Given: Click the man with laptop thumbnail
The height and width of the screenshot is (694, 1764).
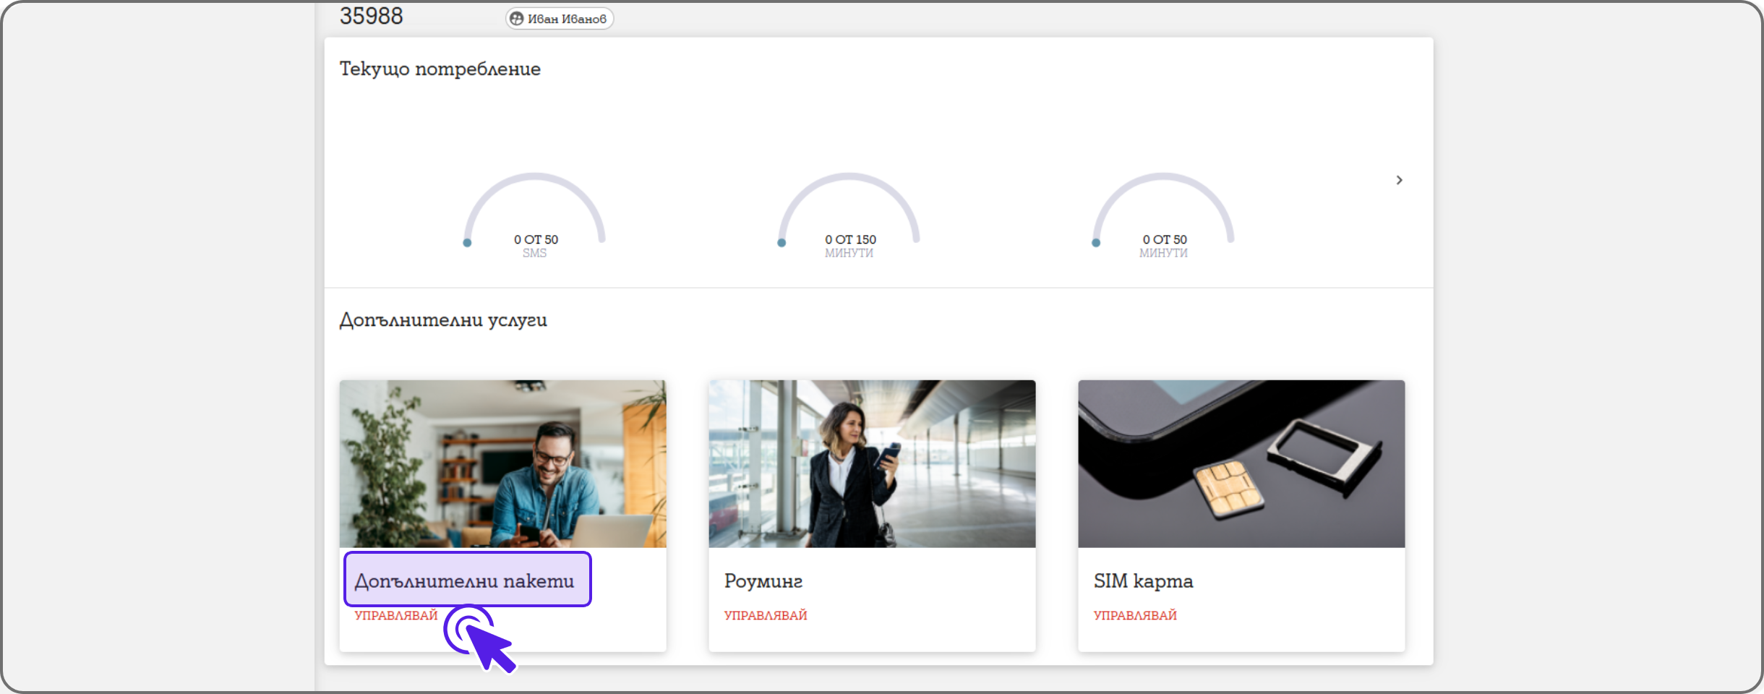Looking at the screenshot, I should [503, 463].
